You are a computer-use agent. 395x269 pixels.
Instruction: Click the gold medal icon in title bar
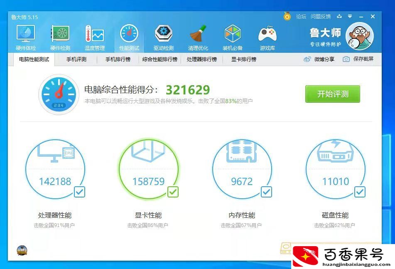287,16
